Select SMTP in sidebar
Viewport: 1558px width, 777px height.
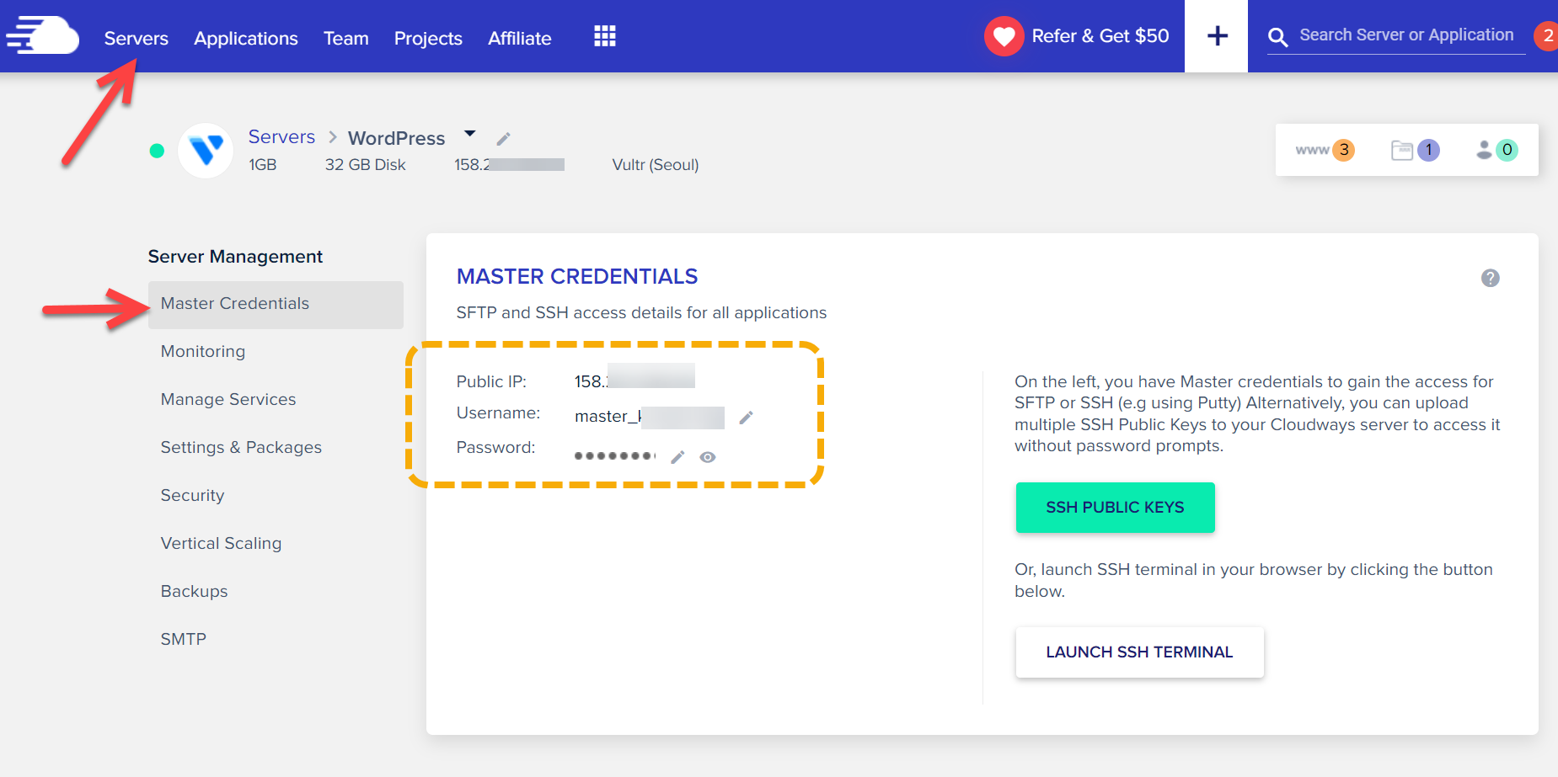tap(184, 639)
